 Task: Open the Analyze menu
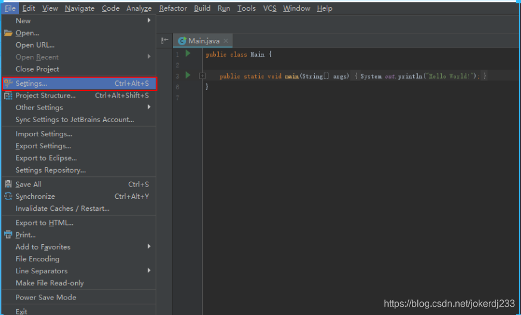click(x=139, y=8)
